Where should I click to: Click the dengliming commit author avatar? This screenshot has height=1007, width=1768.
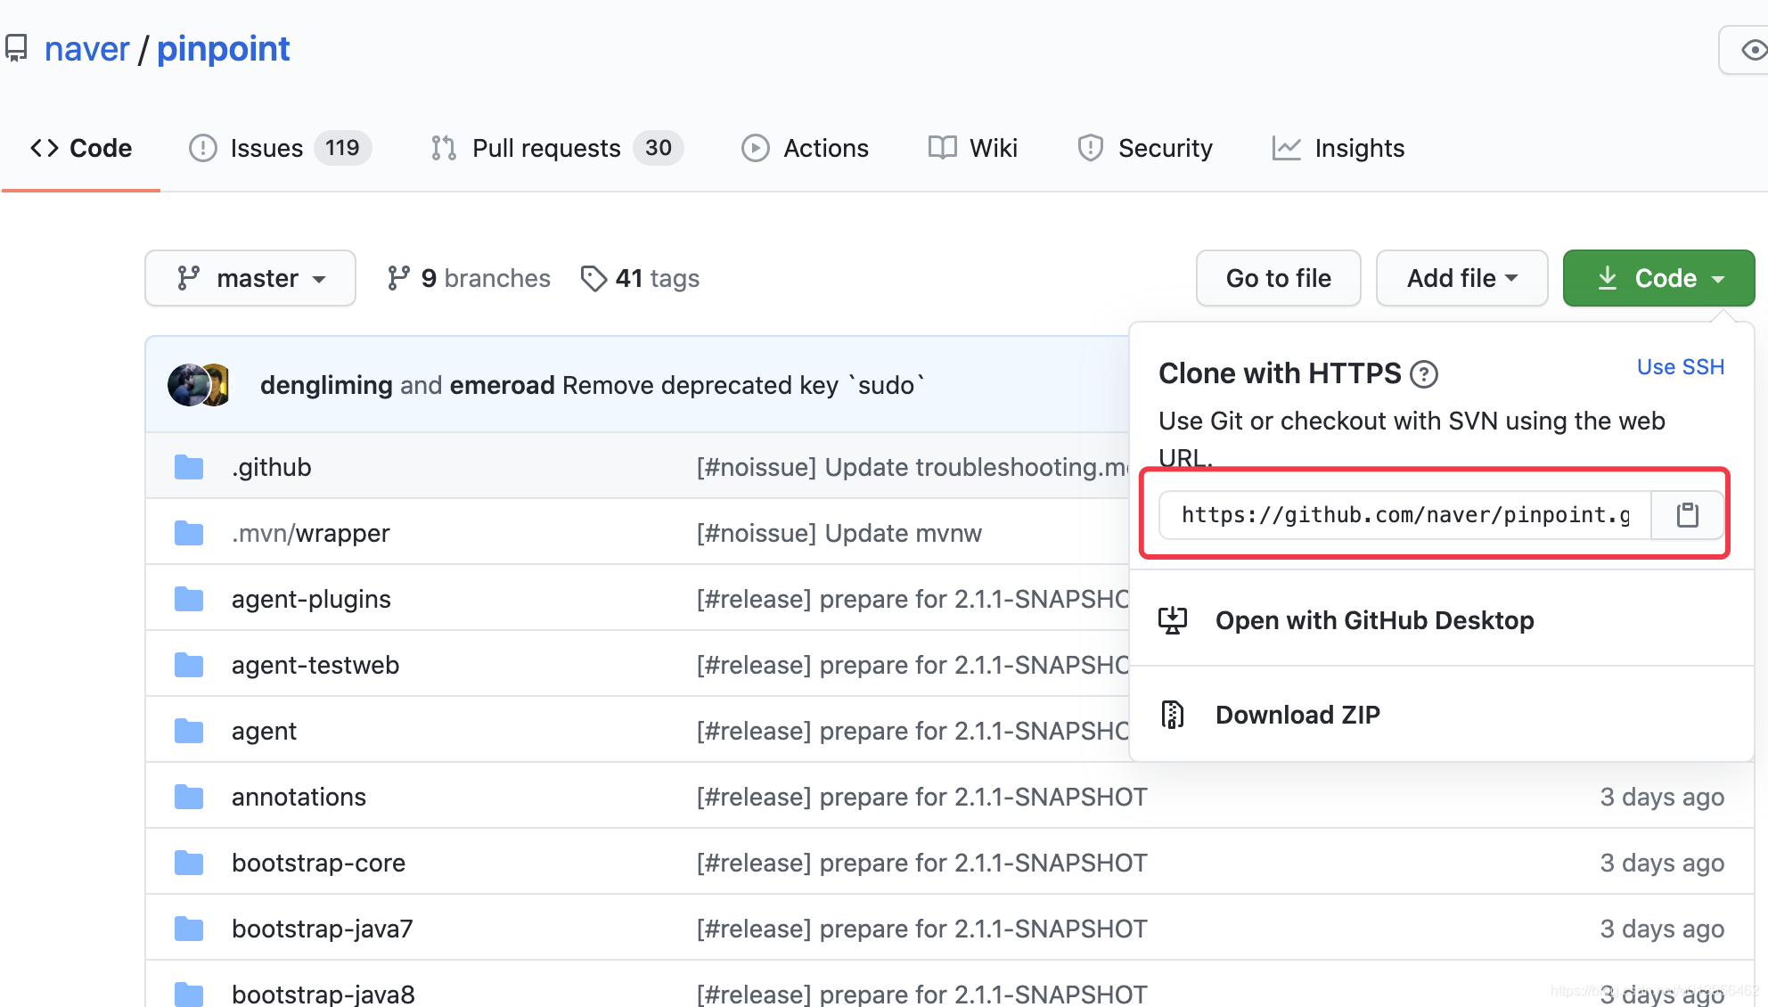[188, 385]
